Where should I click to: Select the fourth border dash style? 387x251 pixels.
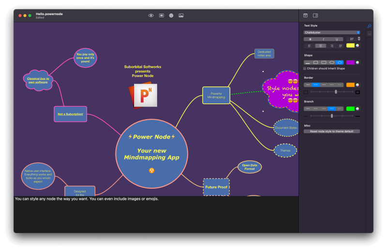(x=332, y=85)
